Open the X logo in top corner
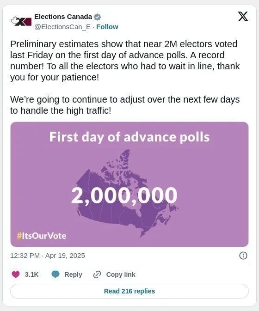 [x=243, y=16]
